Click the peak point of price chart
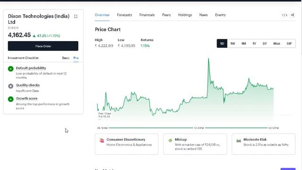The height and width of the screenshot is (170, 302). pyautogui.click(x=209, y=59)
